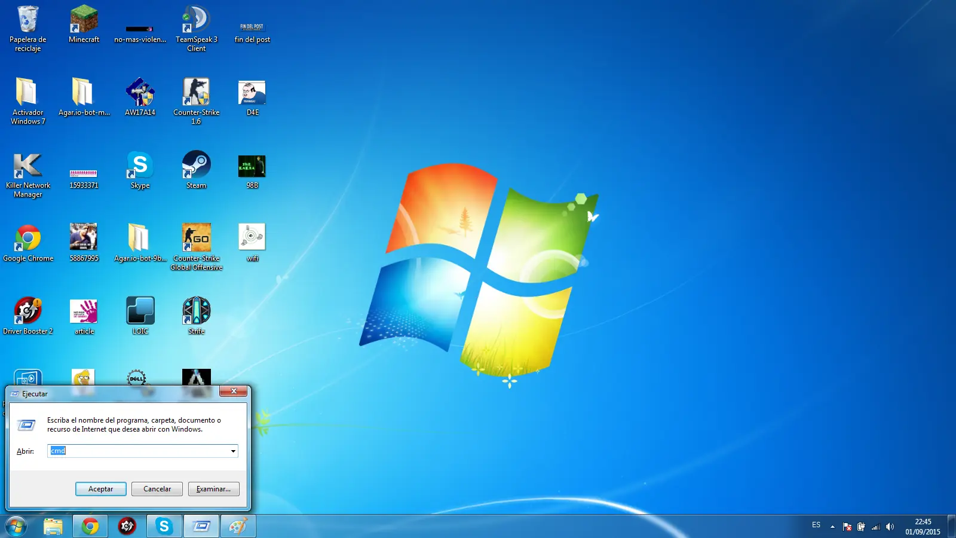
Task: Select the article image file
Action: [84, 317]
